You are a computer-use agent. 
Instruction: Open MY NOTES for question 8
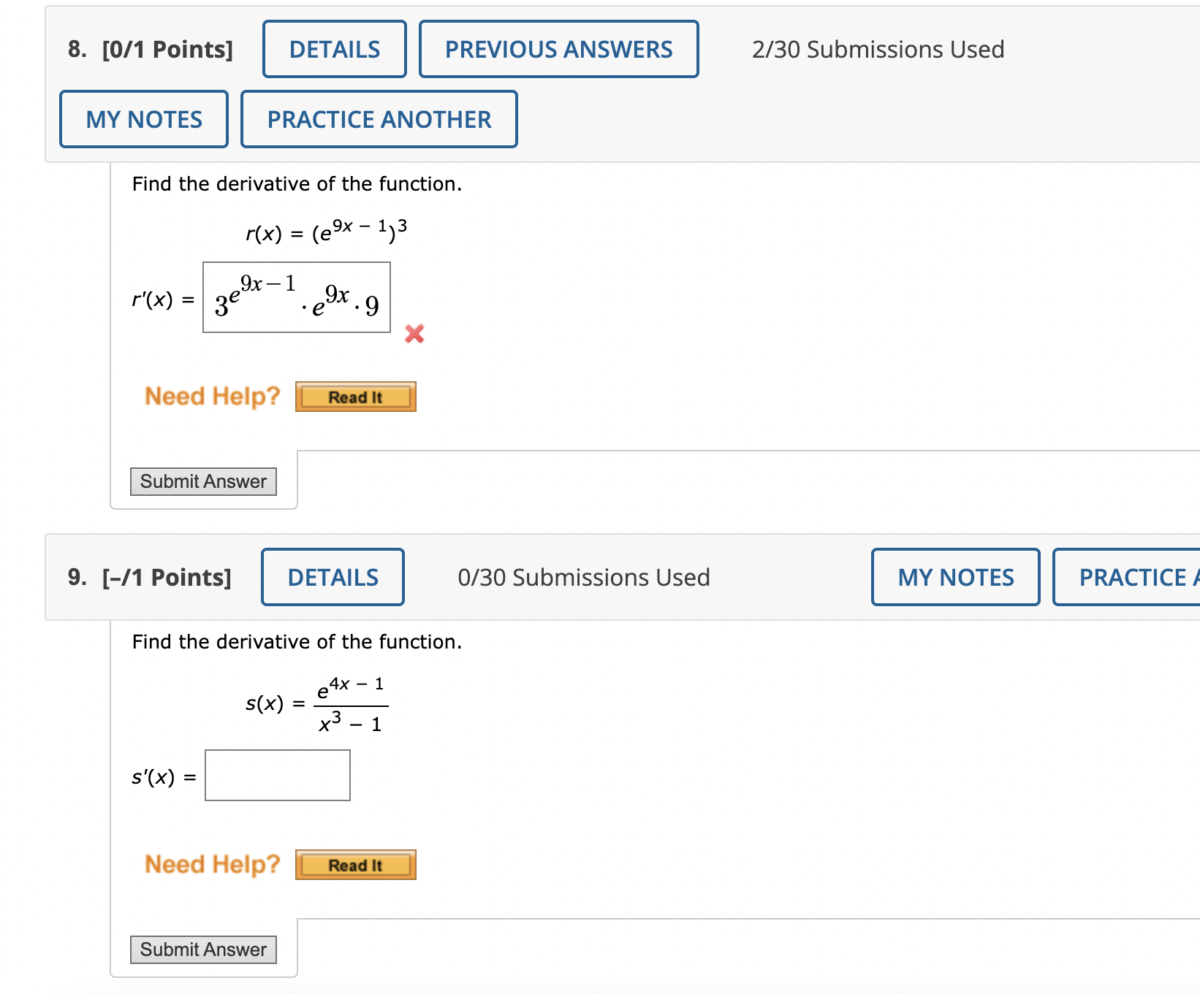[x=144, y=119]
